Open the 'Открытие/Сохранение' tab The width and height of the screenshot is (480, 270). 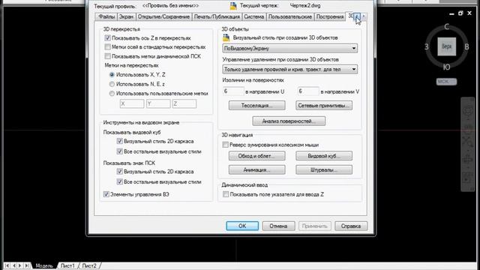coord(163,16)
